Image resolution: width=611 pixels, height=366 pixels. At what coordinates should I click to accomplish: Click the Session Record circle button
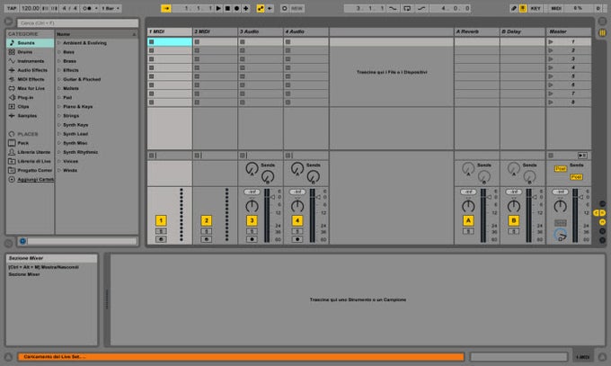click(285, 8)
